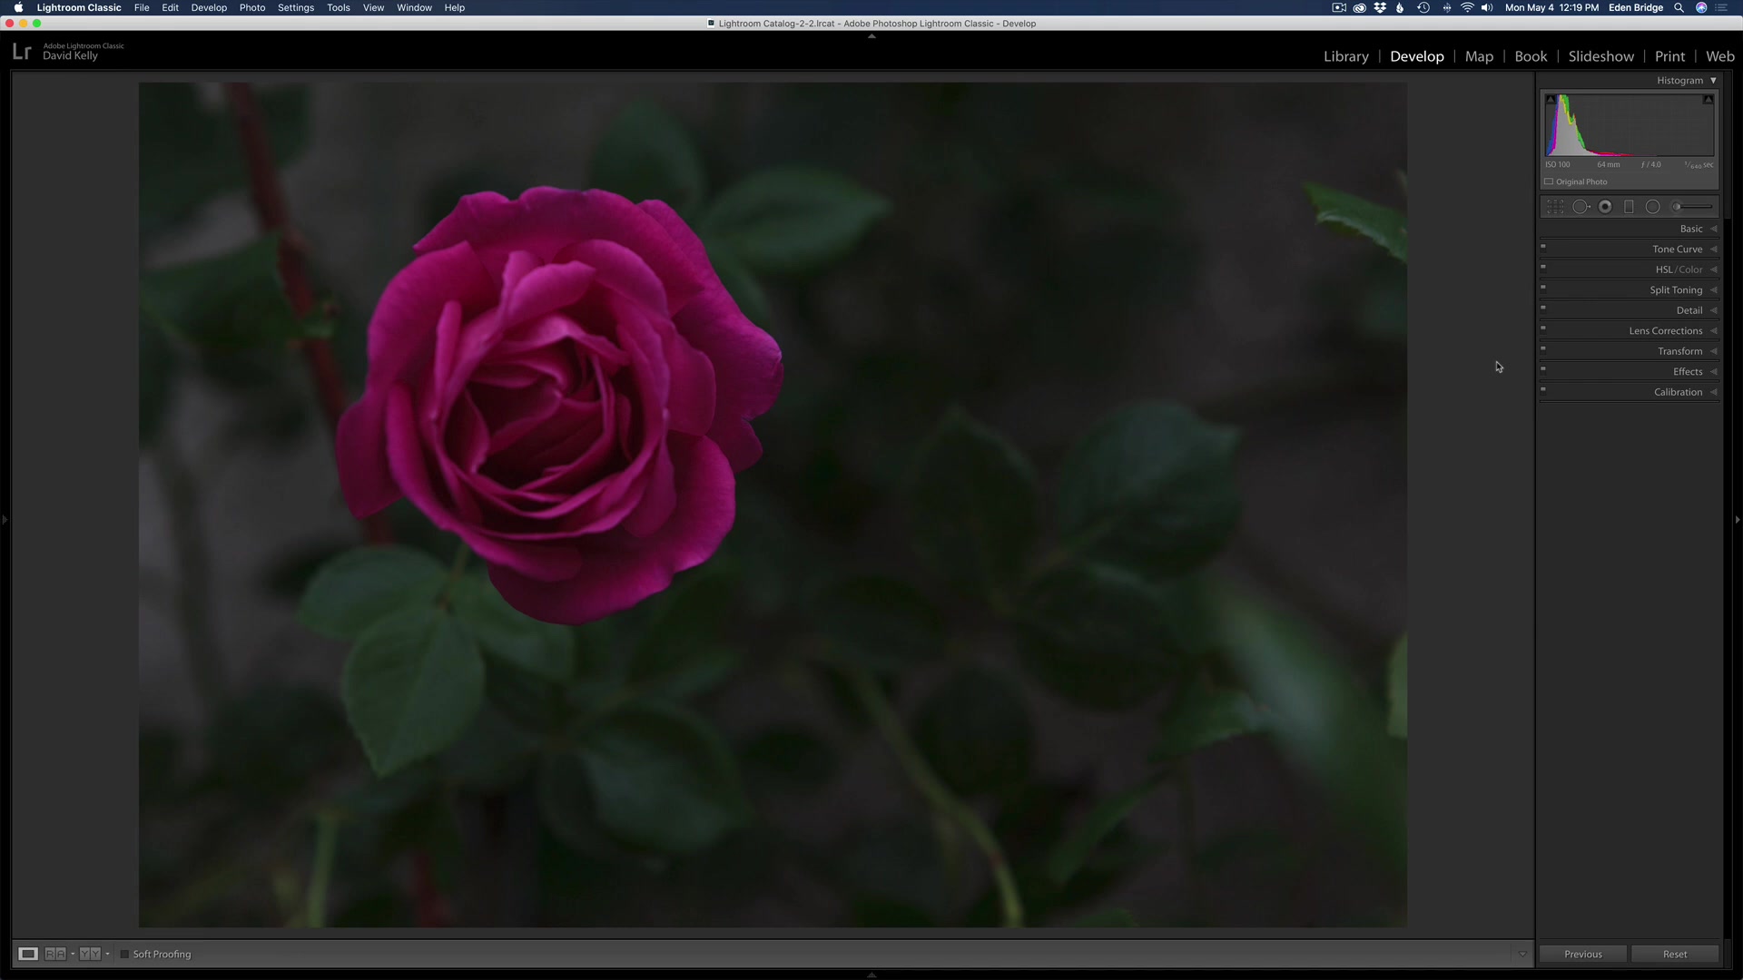Open Creative Cloud menu bar icon
1743x980 pixels.
1359,7
